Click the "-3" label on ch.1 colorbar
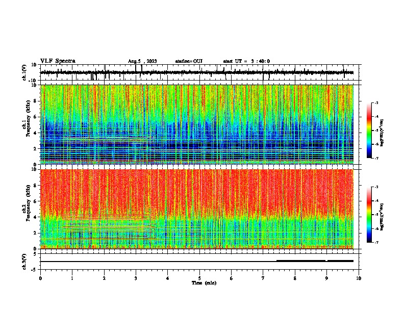404x312 pixels. click(x=376, y=102)
